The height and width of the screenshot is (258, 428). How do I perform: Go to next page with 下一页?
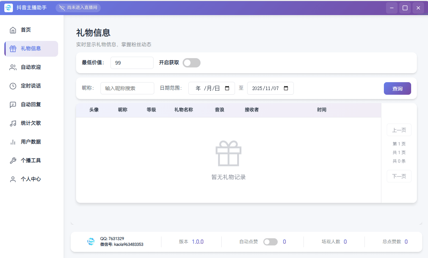click(399, 176)
